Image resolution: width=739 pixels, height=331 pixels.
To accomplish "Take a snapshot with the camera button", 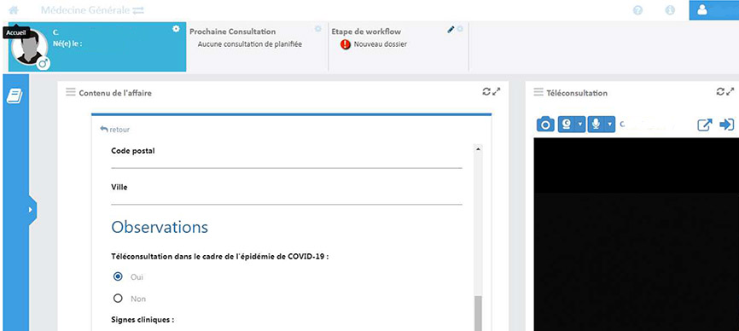I will click(546, 125).
